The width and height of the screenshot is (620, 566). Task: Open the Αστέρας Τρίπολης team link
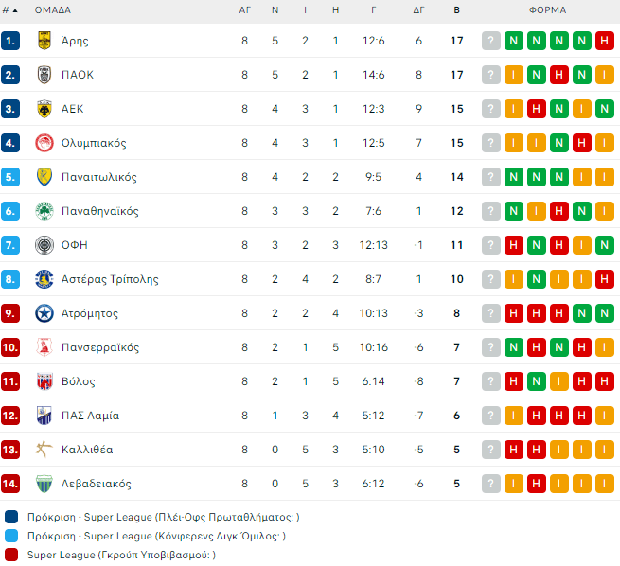110,279
